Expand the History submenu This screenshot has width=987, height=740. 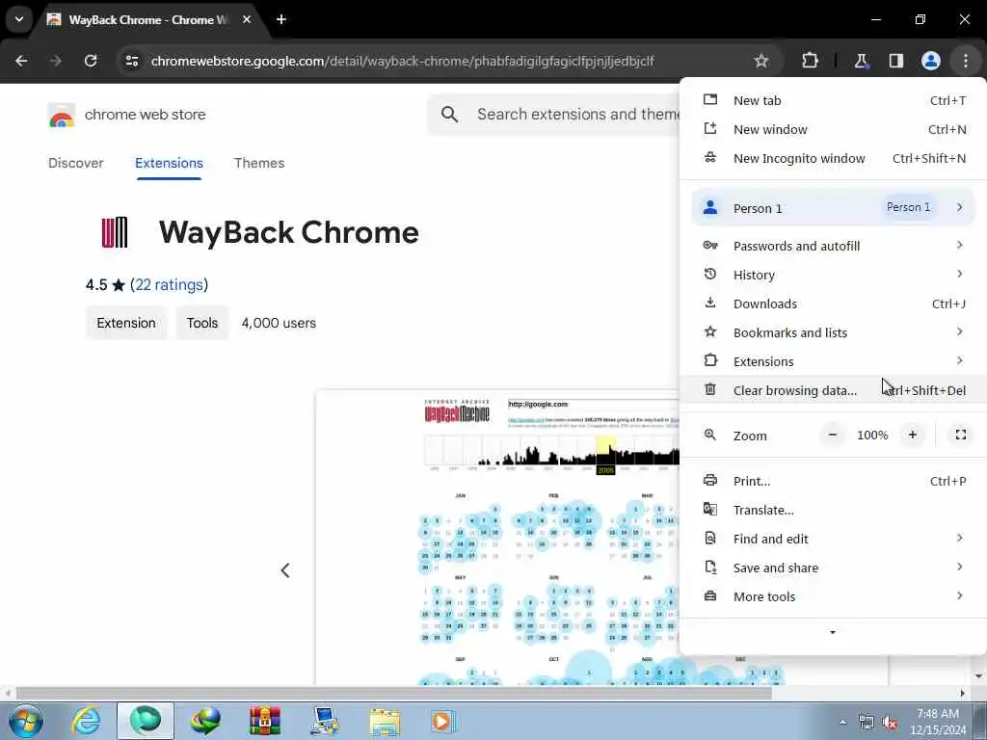click(833, 275)
